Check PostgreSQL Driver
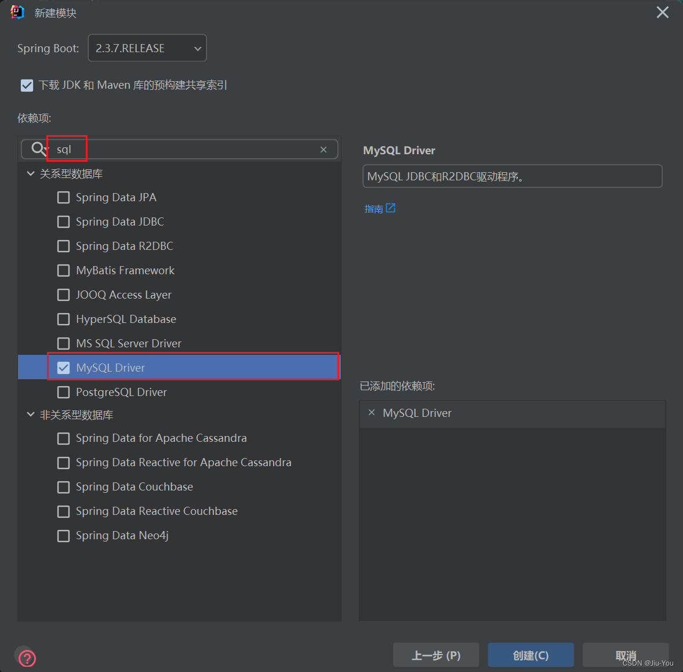 (x=64, y=393)
